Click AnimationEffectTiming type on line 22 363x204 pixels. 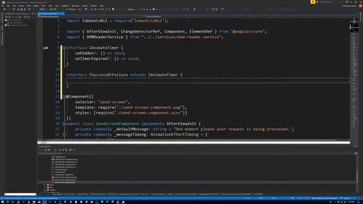point(175,135)
